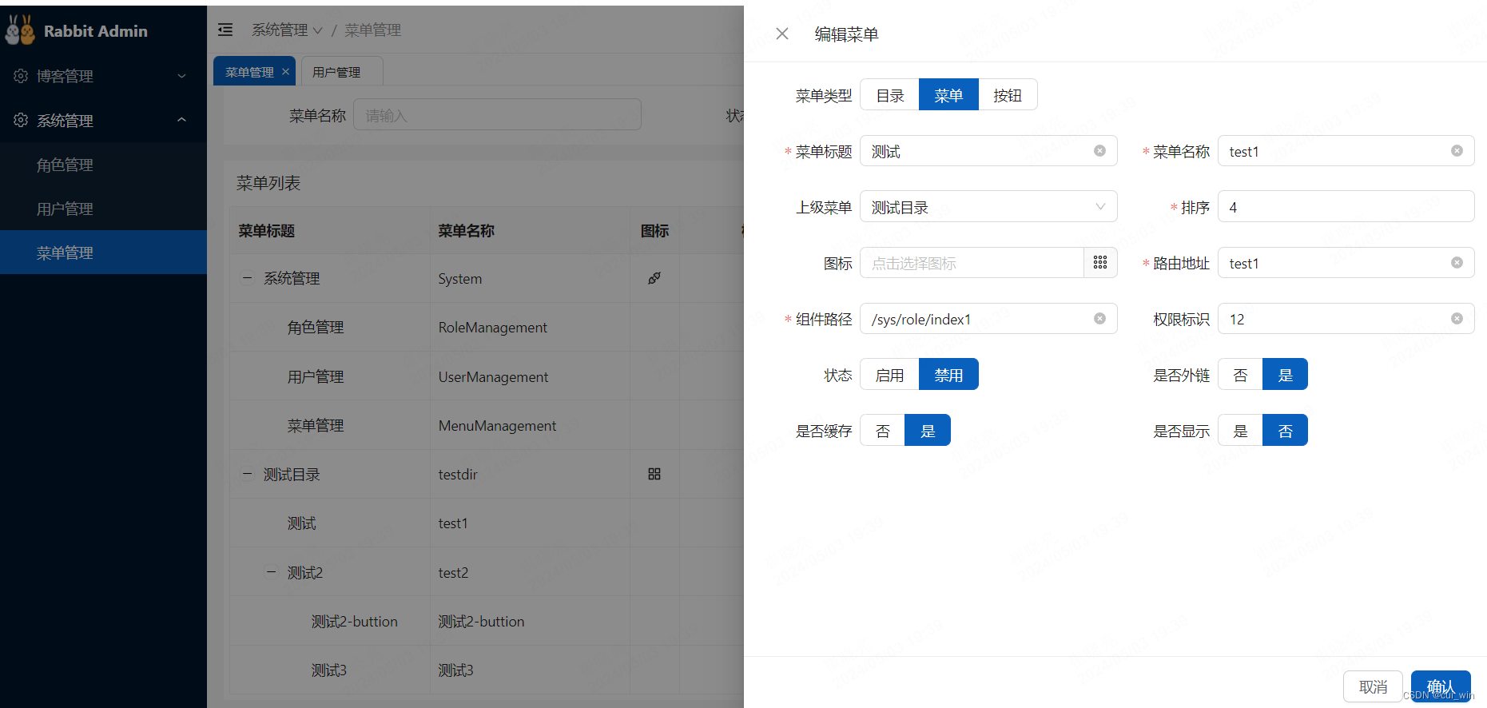Click the 权限标识 input containing 12
Viewport: 1487px width, 708px height.
(1346, 319)
